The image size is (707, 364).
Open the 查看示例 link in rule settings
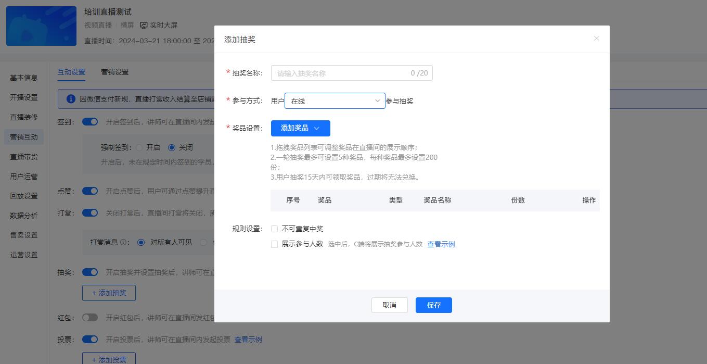pos(441,244)
